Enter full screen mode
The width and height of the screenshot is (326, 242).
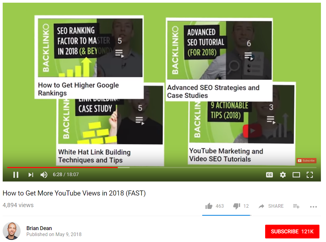[x=310, y=175]
